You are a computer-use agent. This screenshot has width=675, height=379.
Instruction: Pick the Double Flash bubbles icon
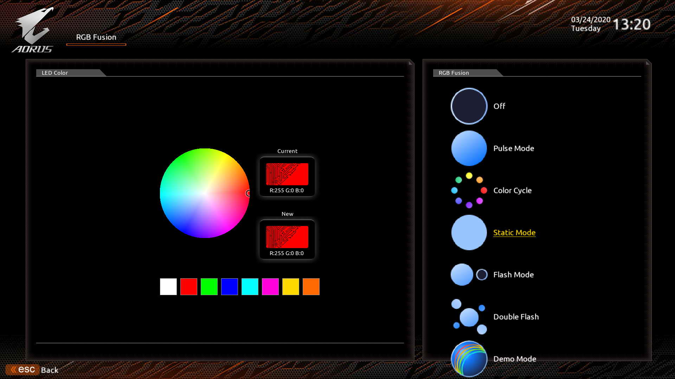469,317
